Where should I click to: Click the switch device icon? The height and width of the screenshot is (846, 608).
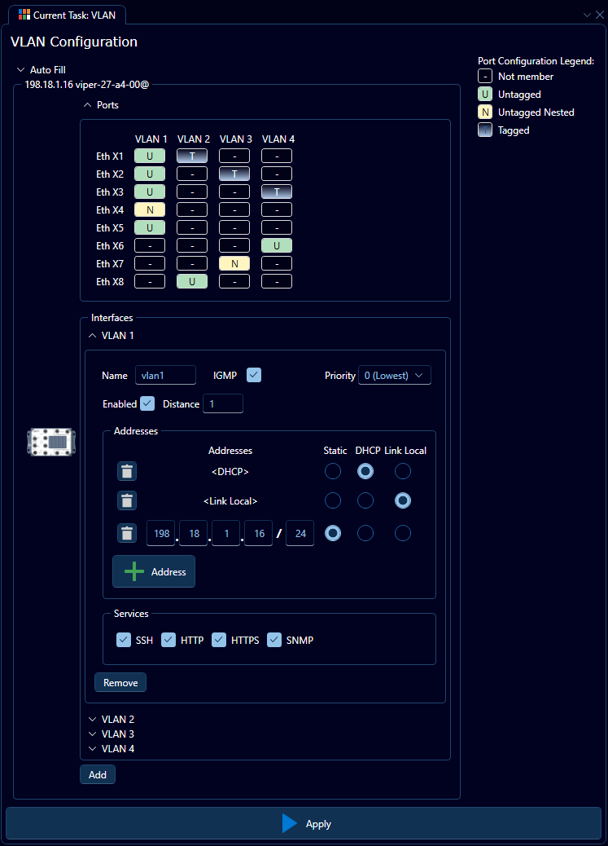pos(50,441)
